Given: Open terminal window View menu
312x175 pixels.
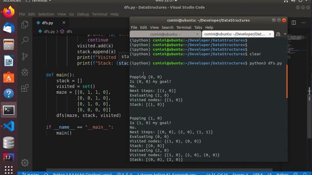Looking at the screenshot, I should tap(155, 28).
